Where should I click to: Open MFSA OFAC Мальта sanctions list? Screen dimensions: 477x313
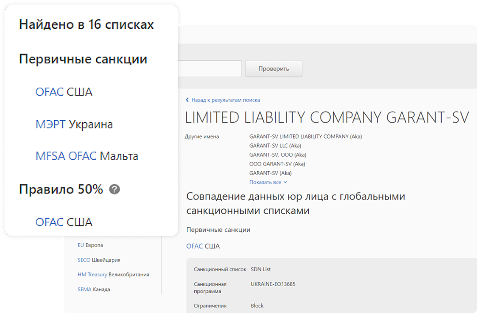pyautogui.click(x=87, y=156)
